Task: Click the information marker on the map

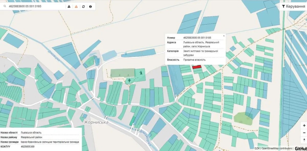Action: click(x=141, y=73)
